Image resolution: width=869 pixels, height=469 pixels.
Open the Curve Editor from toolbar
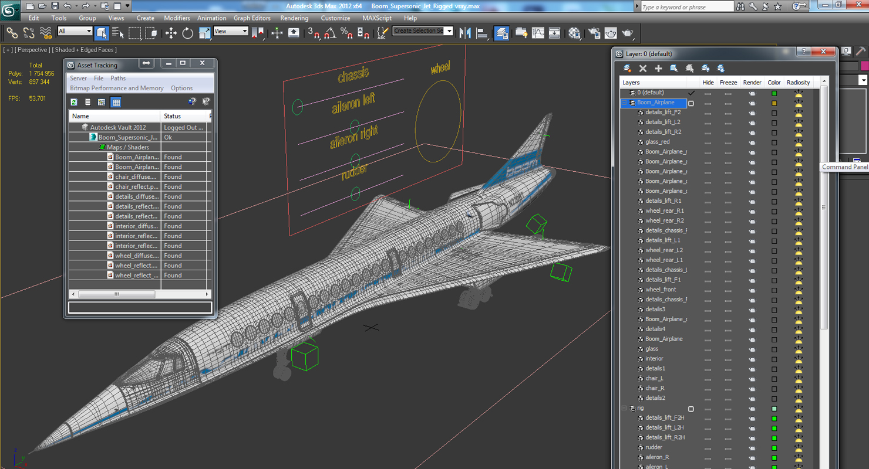(538, 33)
